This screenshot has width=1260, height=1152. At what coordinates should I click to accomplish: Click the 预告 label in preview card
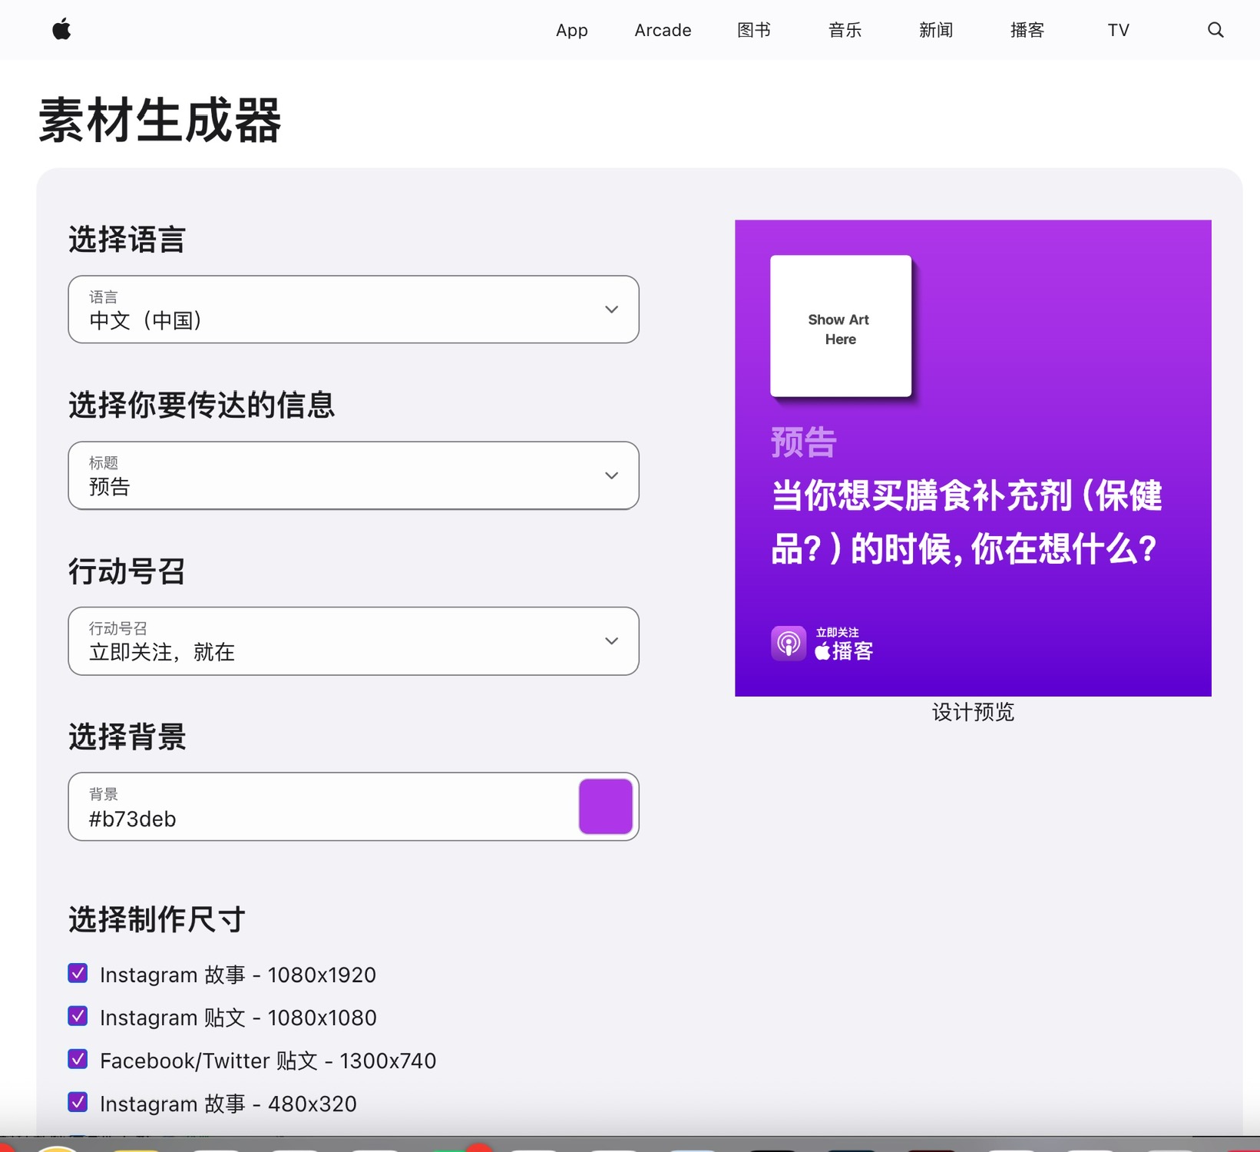(803, 442)
